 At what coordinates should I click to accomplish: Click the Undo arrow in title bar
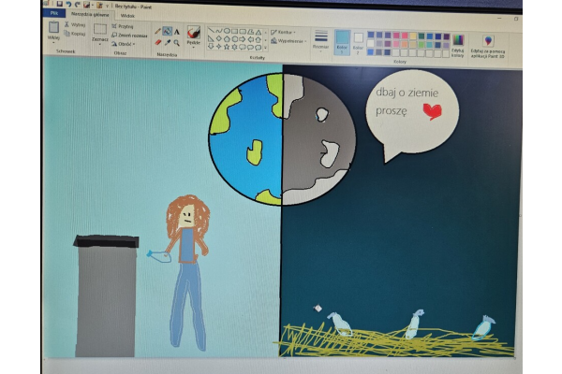pyautogui.click(x=68, y=5)
